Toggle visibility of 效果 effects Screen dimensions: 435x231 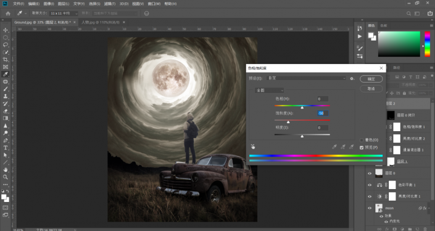click(381, 216)
